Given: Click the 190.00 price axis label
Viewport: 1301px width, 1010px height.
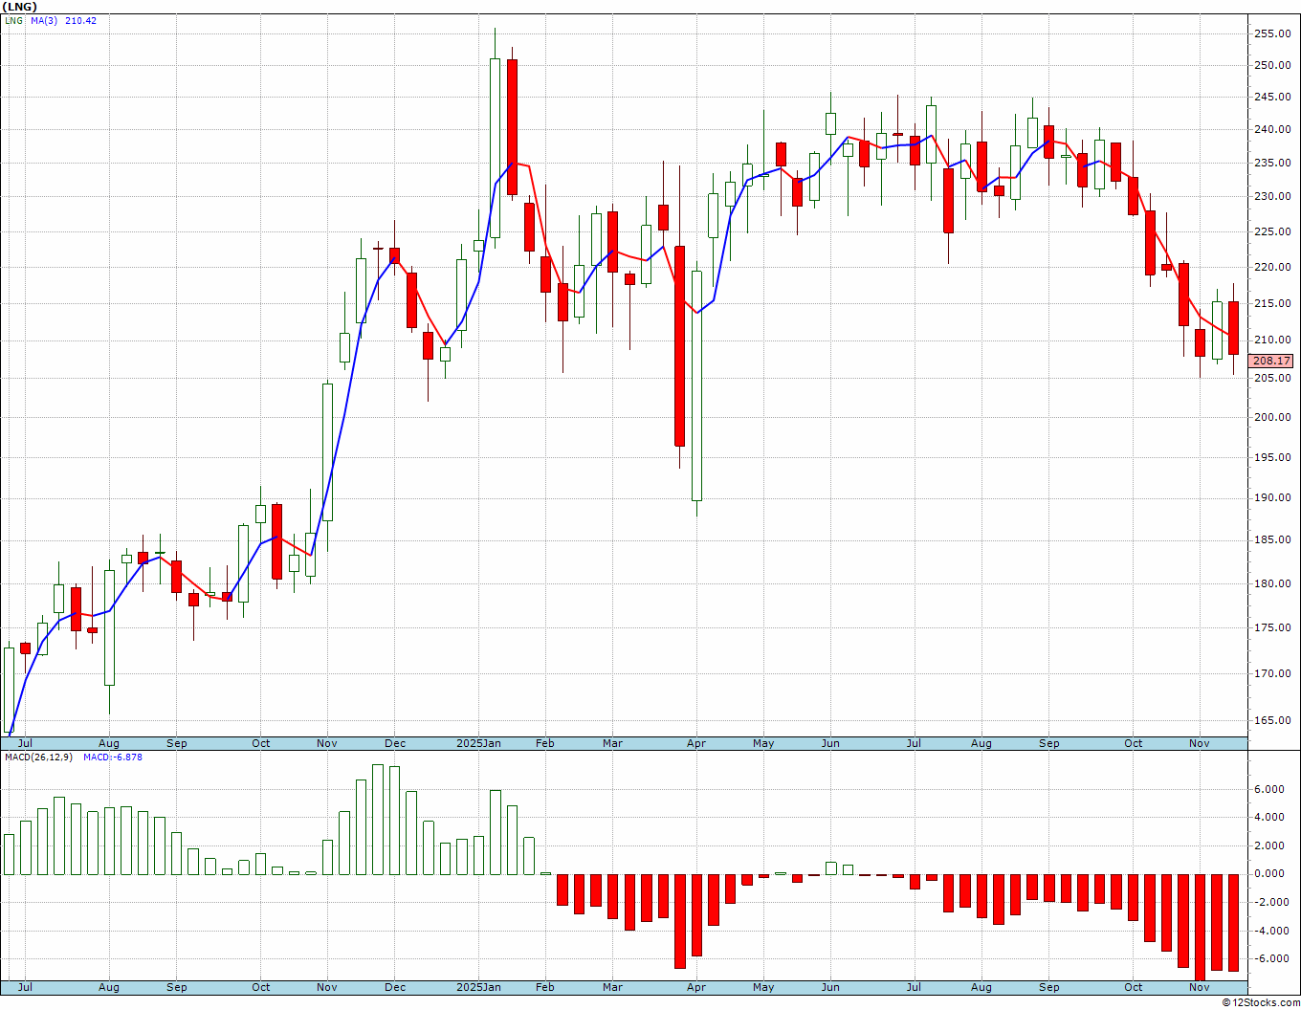Looking at the screenshot, I should click(x=1271, y=498).
